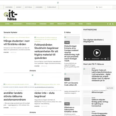
Task: Open Första hörapparaten most-read article
Action: point(99,114)
